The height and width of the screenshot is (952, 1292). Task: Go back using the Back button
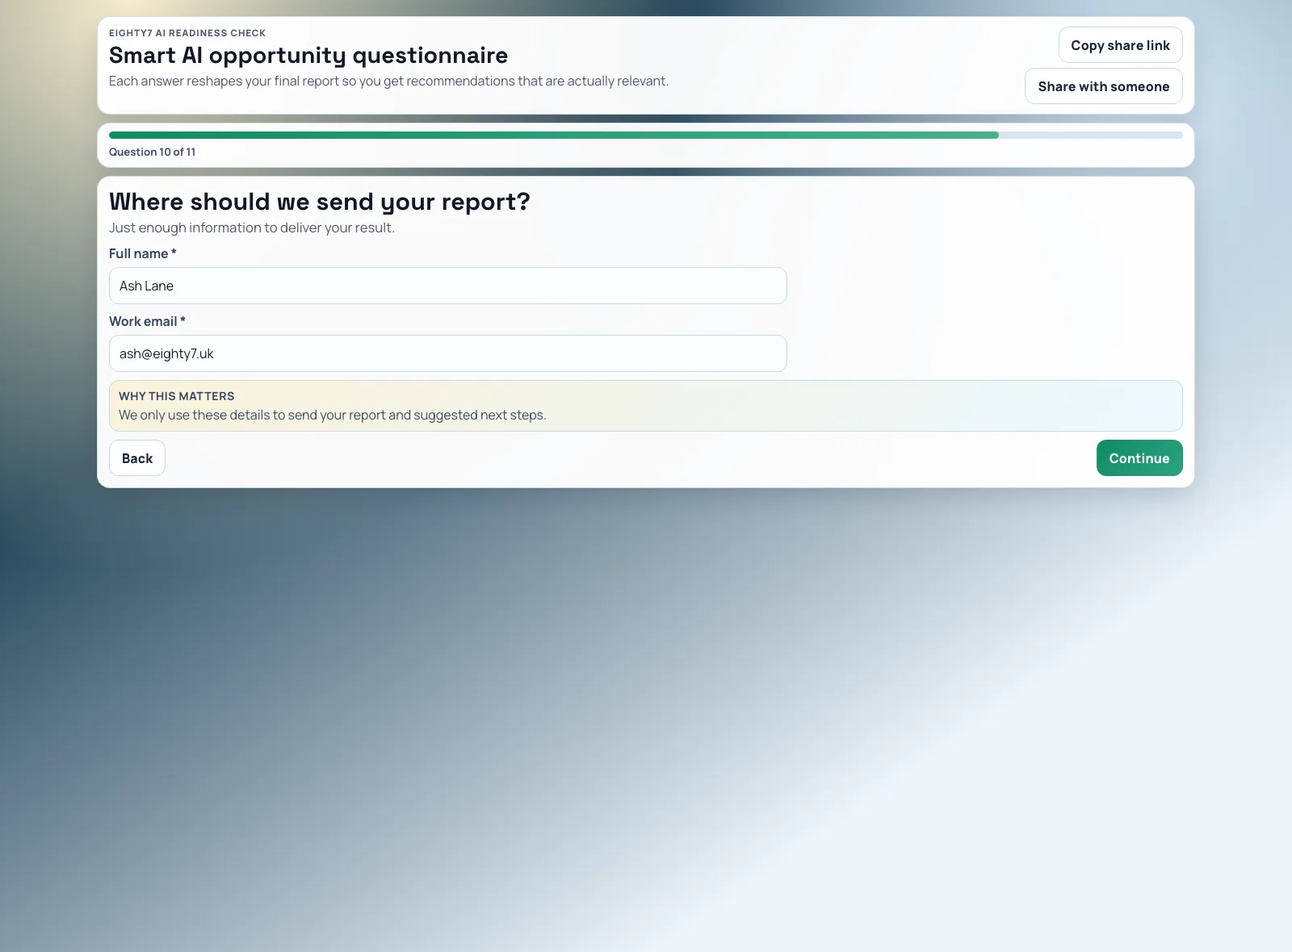(x=137, y=458)
